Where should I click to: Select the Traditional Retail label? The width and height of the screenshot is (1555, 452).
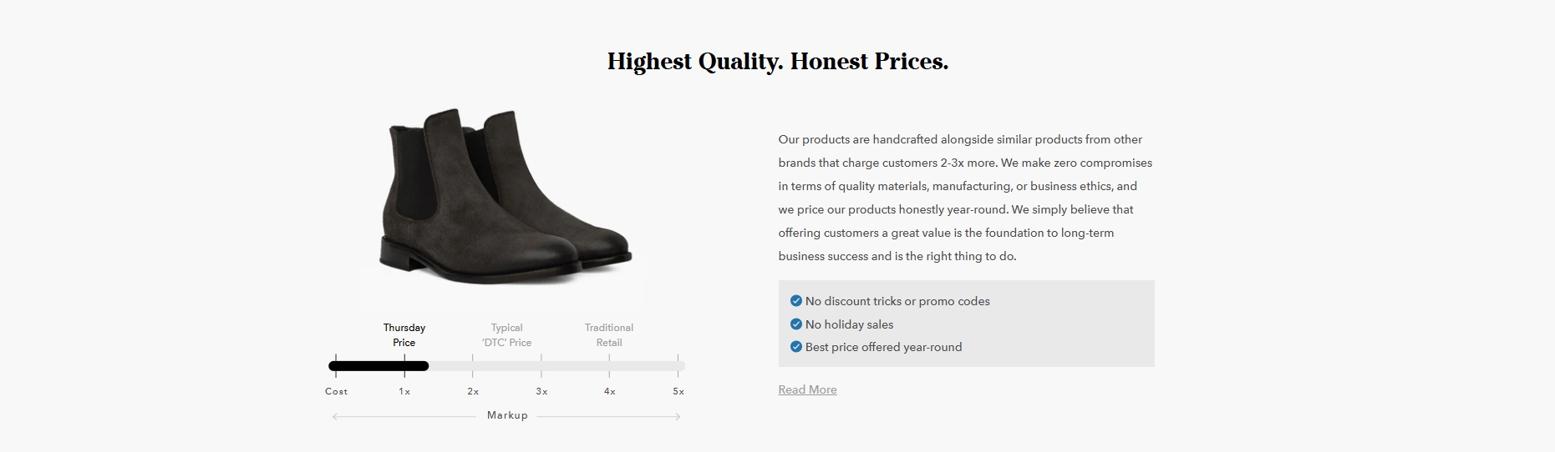click(609, 335)
